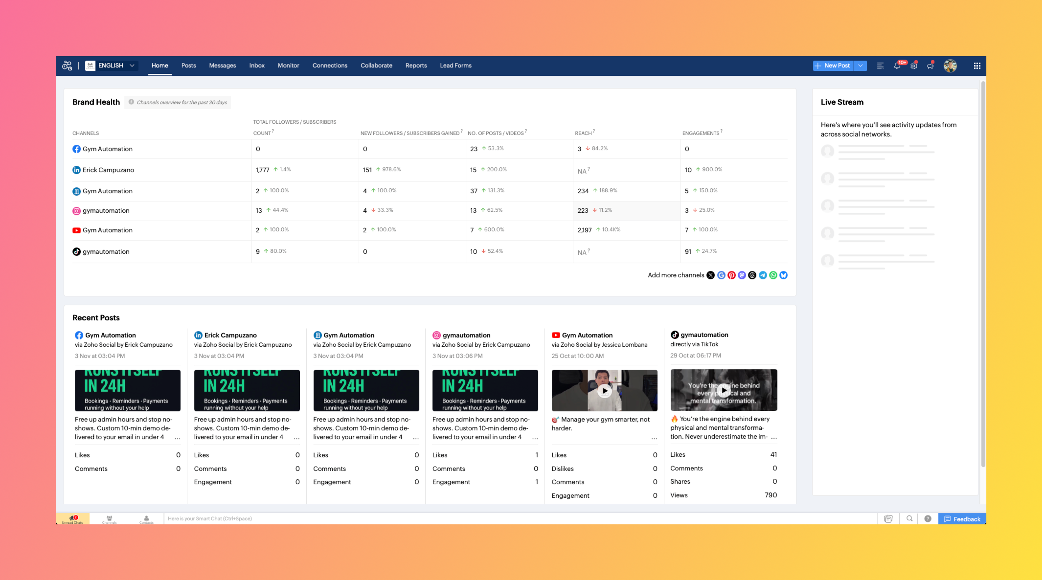This screenshot has width=1042, height=580.
Task: Add a WhatsApp channel via its icon
Action: coord(773,275)
